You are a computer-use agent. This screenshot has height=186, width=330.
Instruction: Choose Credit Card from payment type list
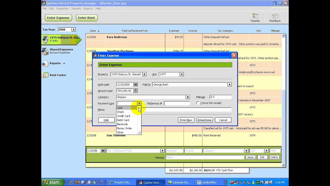pyautogui.click(x=127, y=116)
